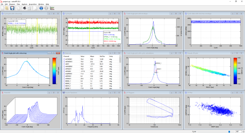
Task: Open the Diagram menu
Action: point(12,4)
